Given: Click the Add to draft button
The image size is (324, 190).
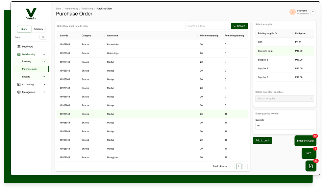Looking at the screenshot, I should [262, 140].
